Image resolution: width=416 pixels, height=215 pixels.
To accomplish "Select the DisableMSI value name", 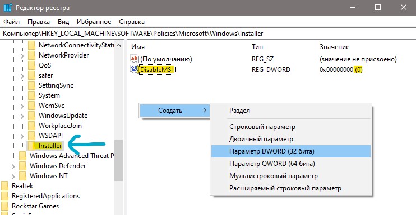I will (156, 70).
